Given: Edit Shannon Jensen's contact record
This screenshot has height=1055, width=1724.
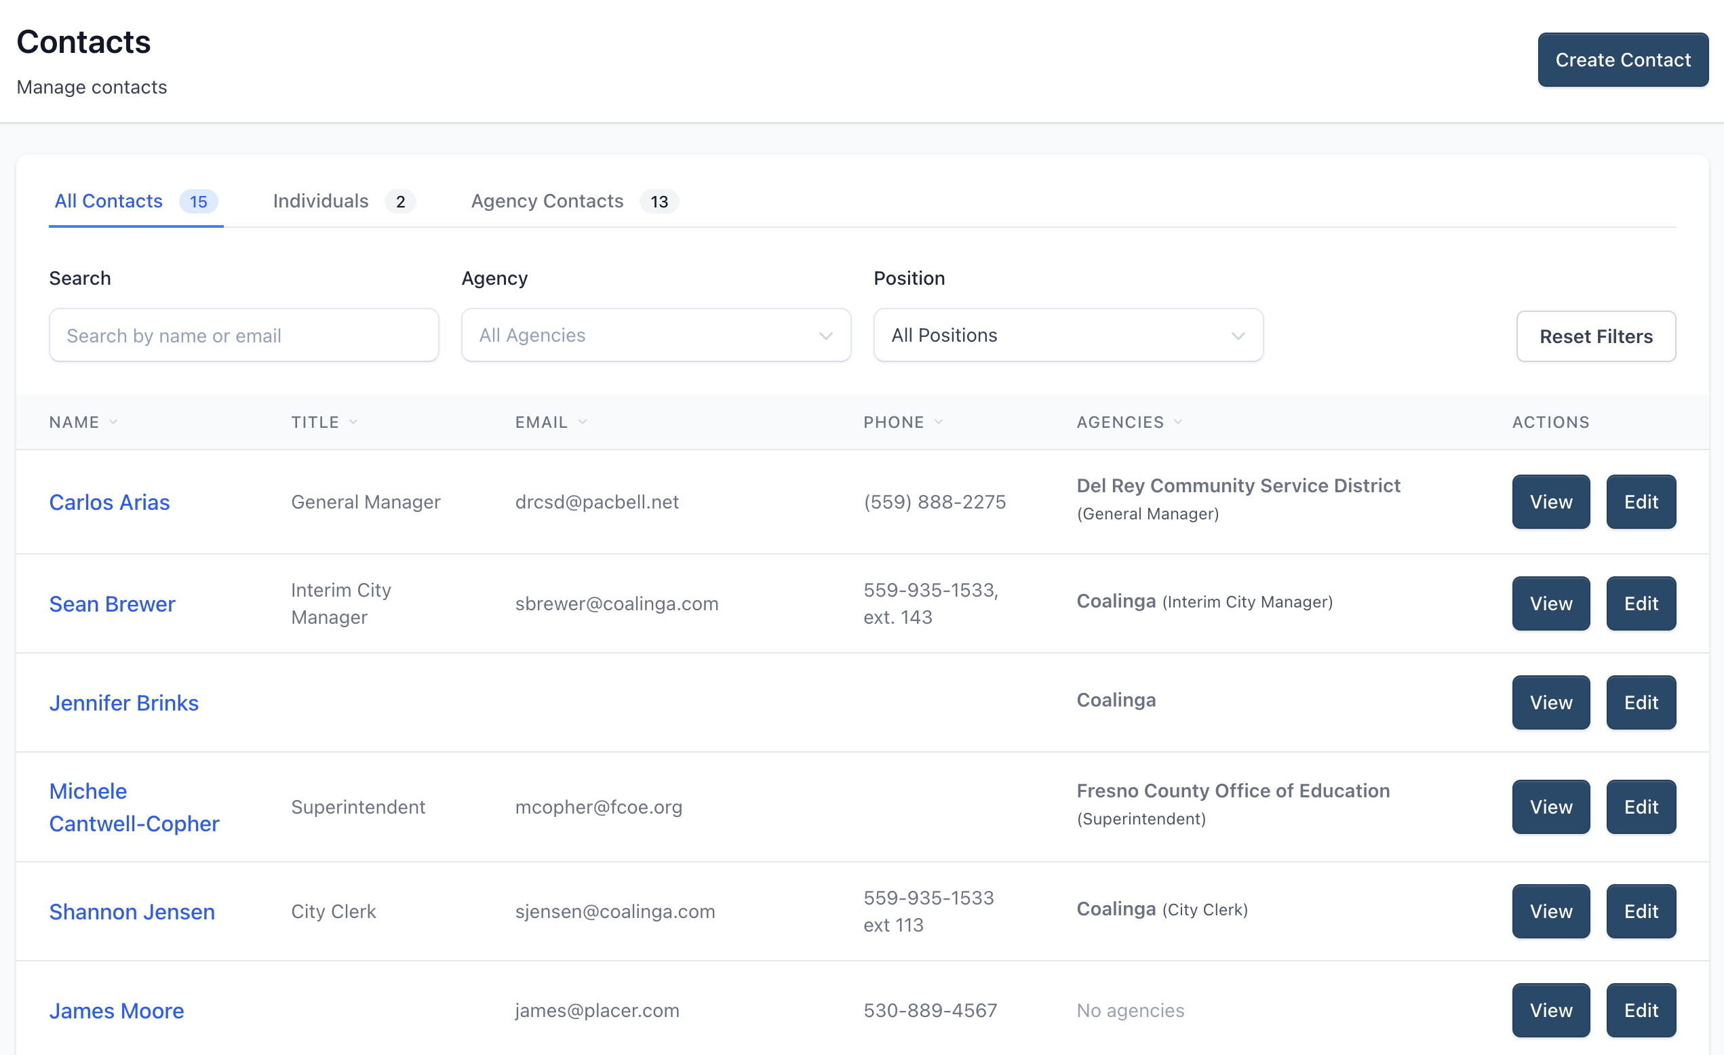Looking at the screenshot, I should point(1641,911).
